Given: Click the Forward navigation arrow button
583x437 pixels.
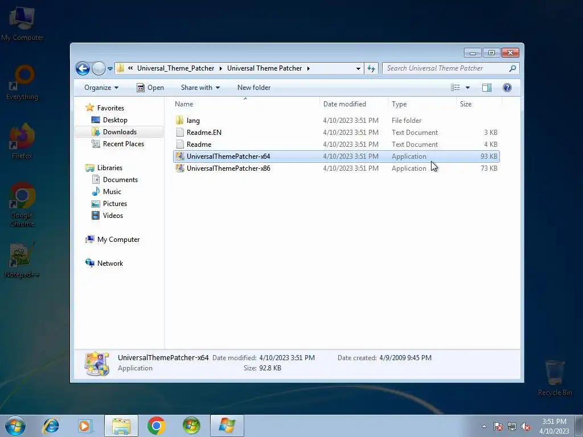Looking at the screenshot, I should [x=98, y=68].
